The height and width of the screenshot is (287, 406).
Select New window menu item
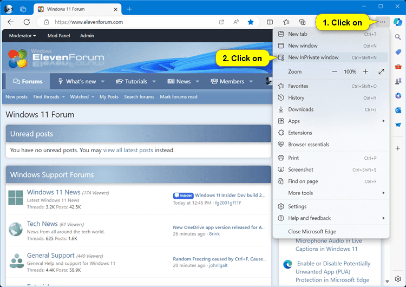coord(331,45)
